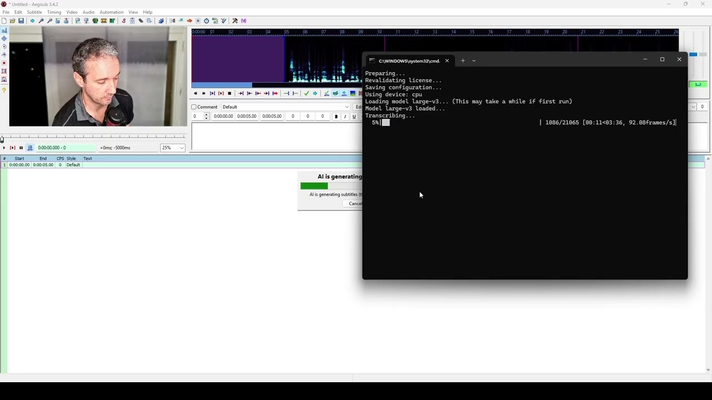Open the Subtitle menu
The width and height of the screenshot is (712, 400).
pos(34,12)
